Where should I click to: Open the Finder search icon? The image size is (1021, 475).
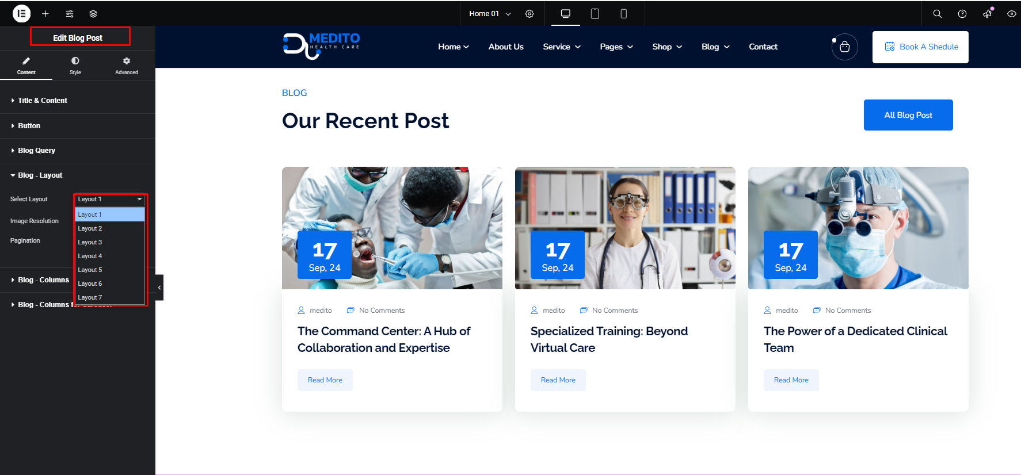(x=937, y=14)
